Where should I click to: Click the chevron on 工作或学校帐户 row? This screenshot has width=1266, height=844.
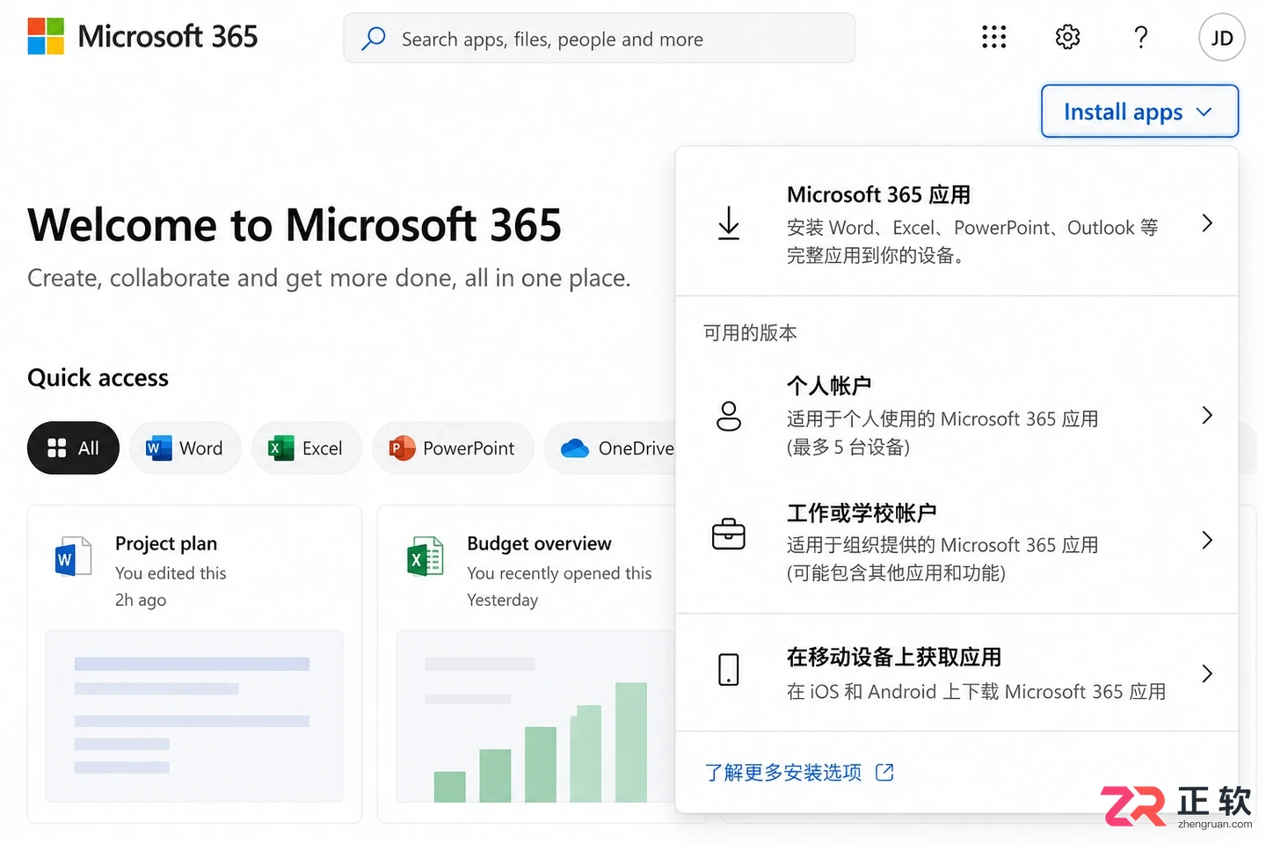pos(1207,540)
